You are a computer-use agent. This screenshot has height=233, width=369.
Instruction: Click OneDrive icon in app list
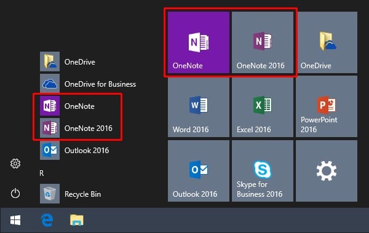pos(50,61)
